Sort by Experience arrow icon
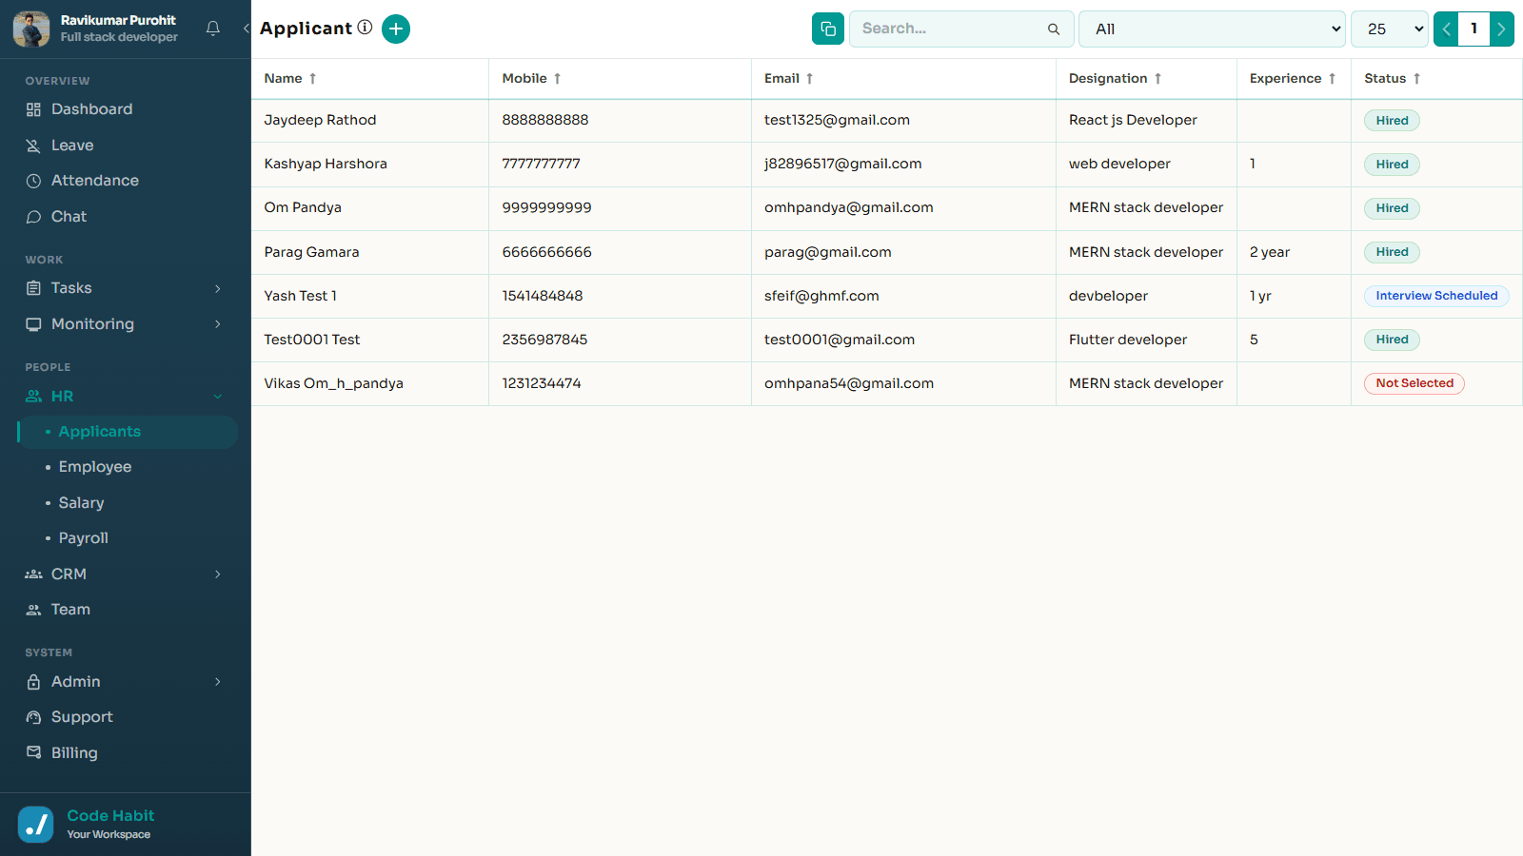 pyautogui.click(x=1333, y=79)
